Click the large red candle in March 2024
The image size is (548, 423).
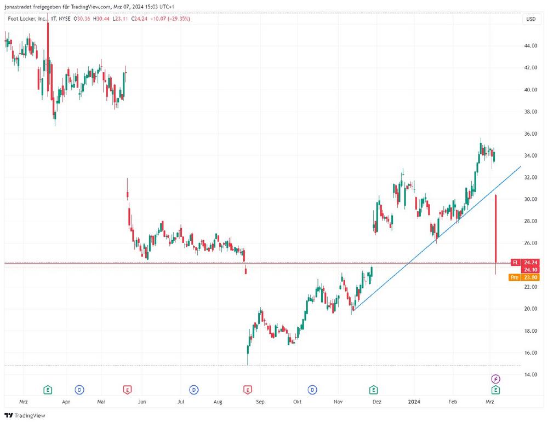point(496,230)
